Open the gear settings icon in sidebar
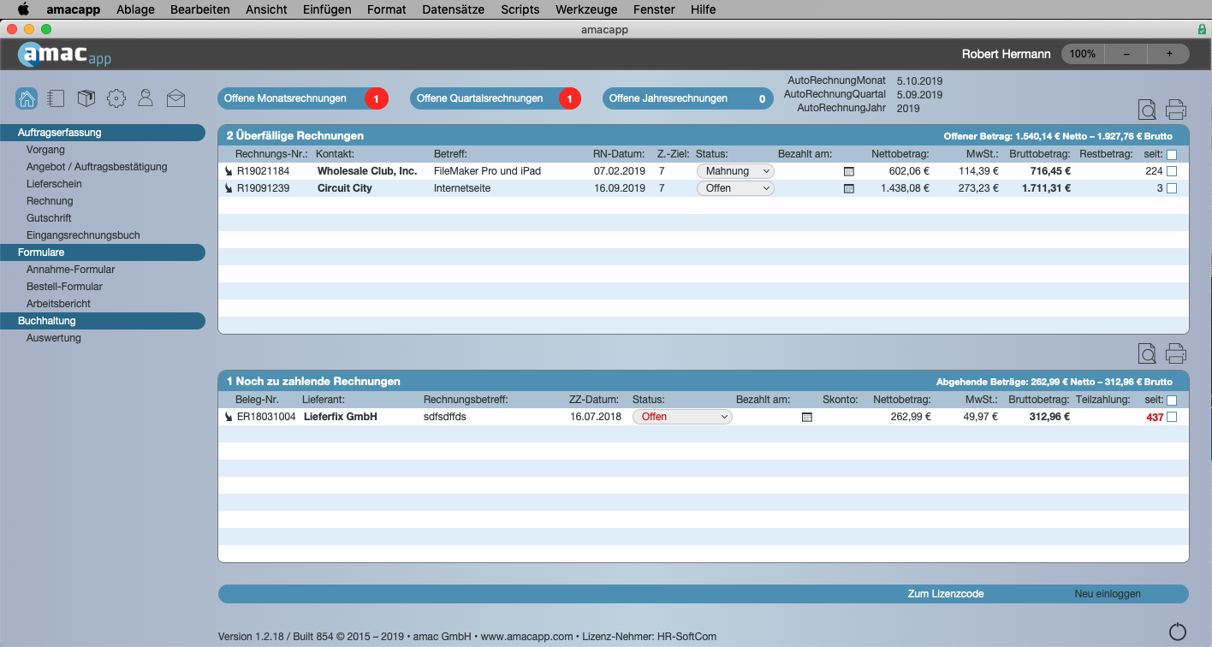 click(x=116, y=98)
